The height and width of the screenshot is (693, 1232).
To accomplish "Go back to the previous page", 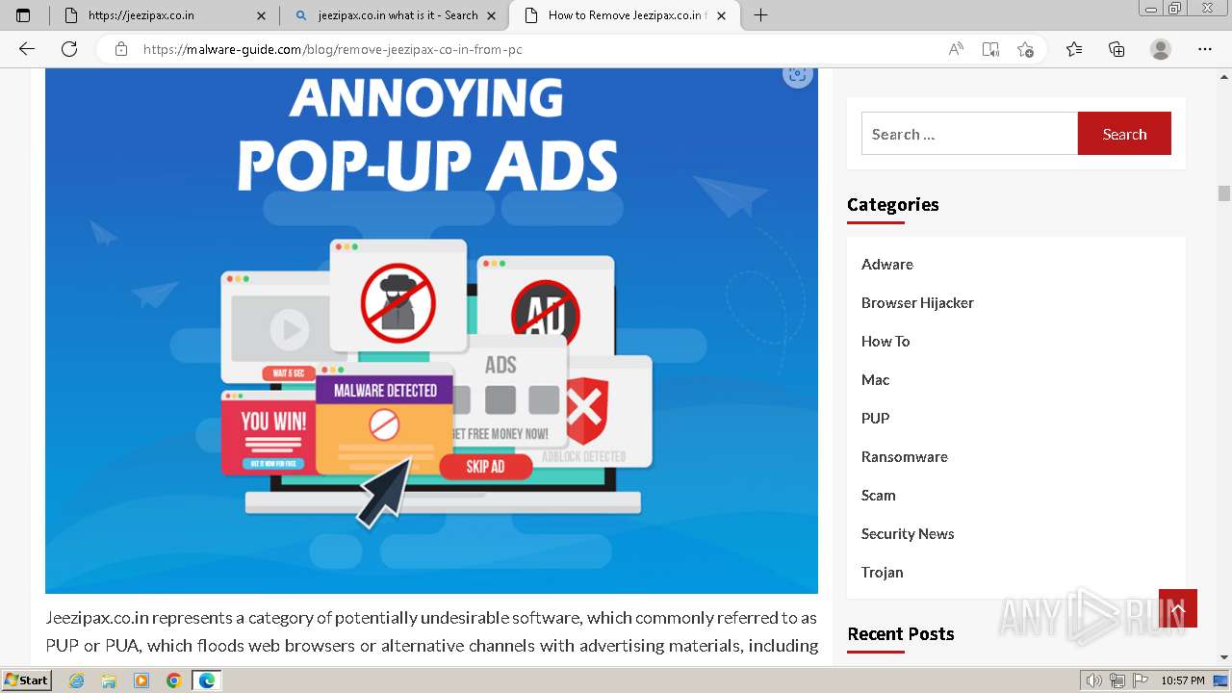I will (x=27, y=49).
